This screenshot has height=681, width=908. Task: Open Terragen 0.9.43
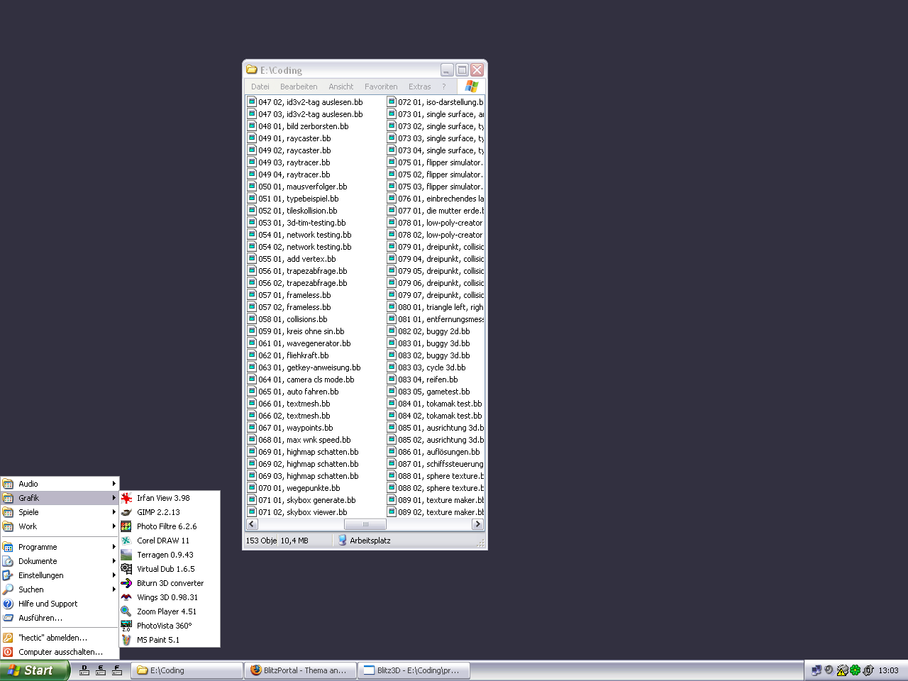point(165,555)
